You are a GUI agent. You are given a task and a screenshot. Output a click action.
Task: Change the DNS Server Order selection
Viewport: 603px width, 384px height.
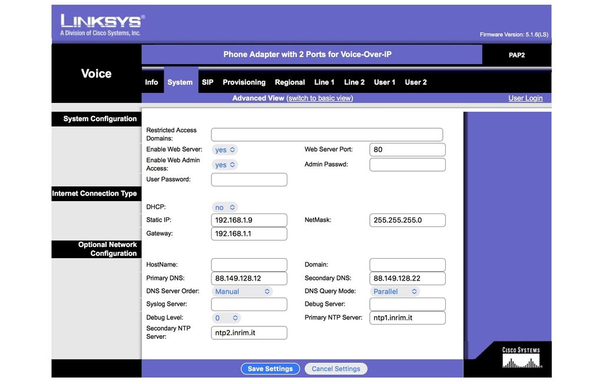[x=241, y=292]
